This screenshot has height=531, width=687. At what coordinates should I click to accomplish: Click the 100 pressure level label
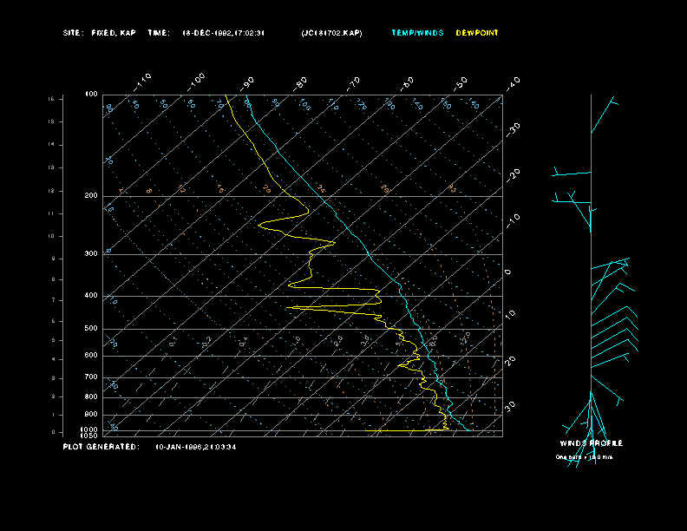[x=91, y=94]
